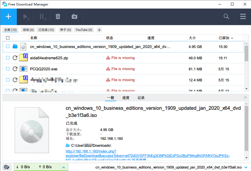Click the zip icon in the 12.4 MB row
This screenshot has height=171, width=251.
tap(23, 79)
